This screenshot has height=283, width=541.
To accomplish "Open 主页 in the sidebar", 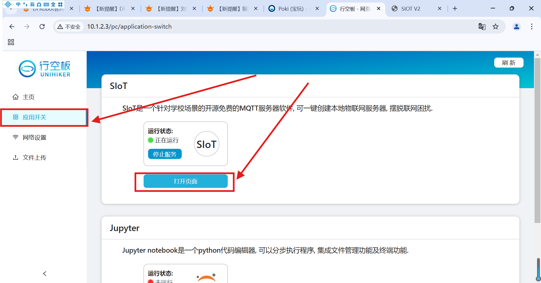I will click(x=43, y=97).
